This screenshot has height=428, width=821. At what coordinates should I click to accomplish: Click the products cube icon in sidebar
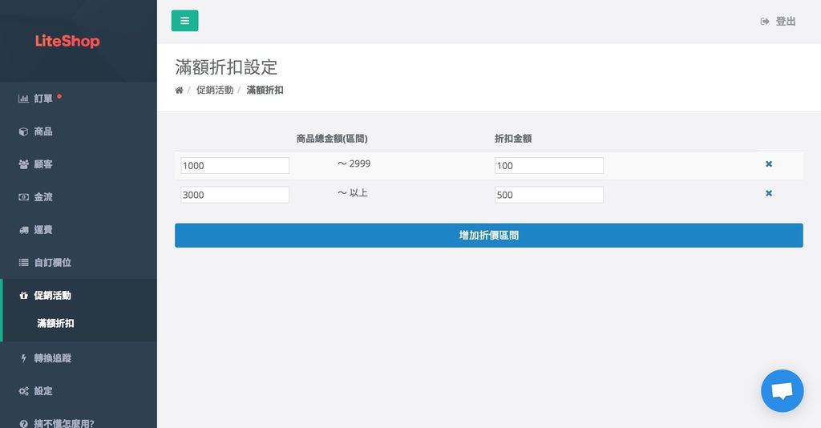(23, 131)
